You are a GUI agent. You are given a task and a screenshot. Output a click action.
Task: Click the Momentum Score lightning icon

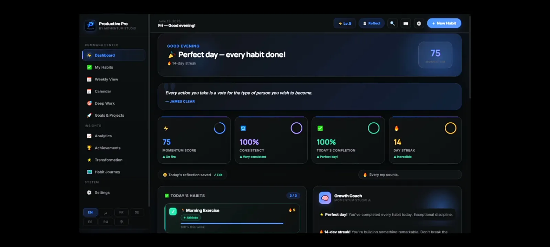tap(166, 128)
